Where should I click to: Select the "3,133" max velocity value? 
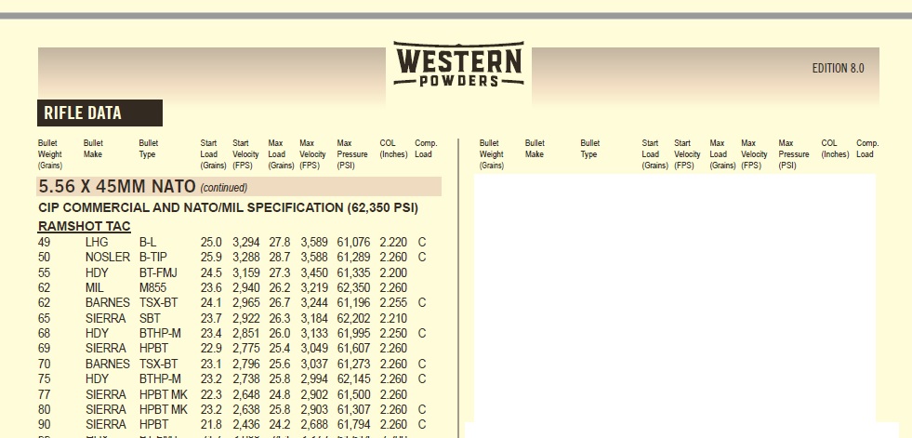click(x=314, y=333)
